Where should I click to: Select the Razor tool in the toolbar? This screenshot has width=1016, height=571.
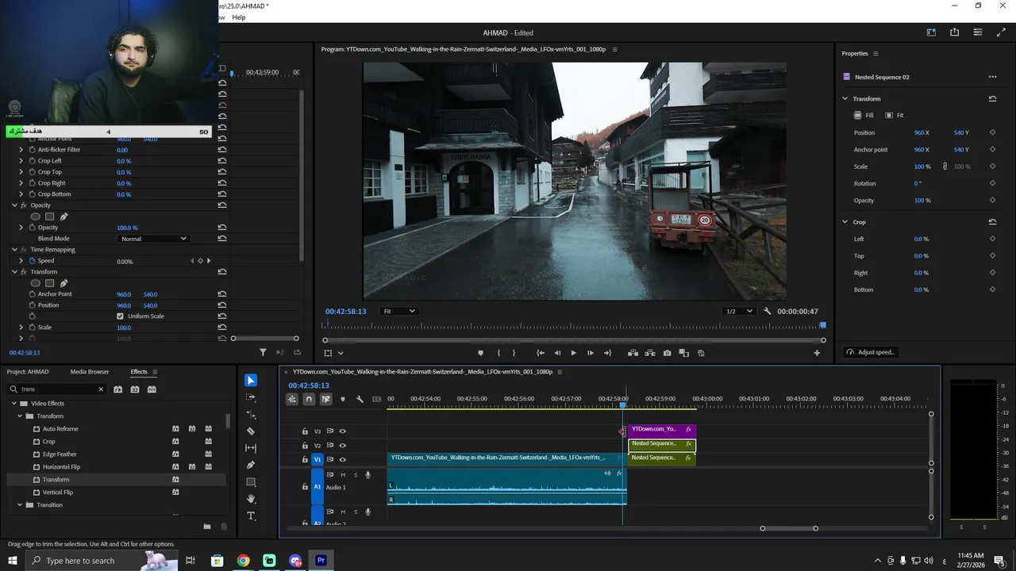[251, 431]
